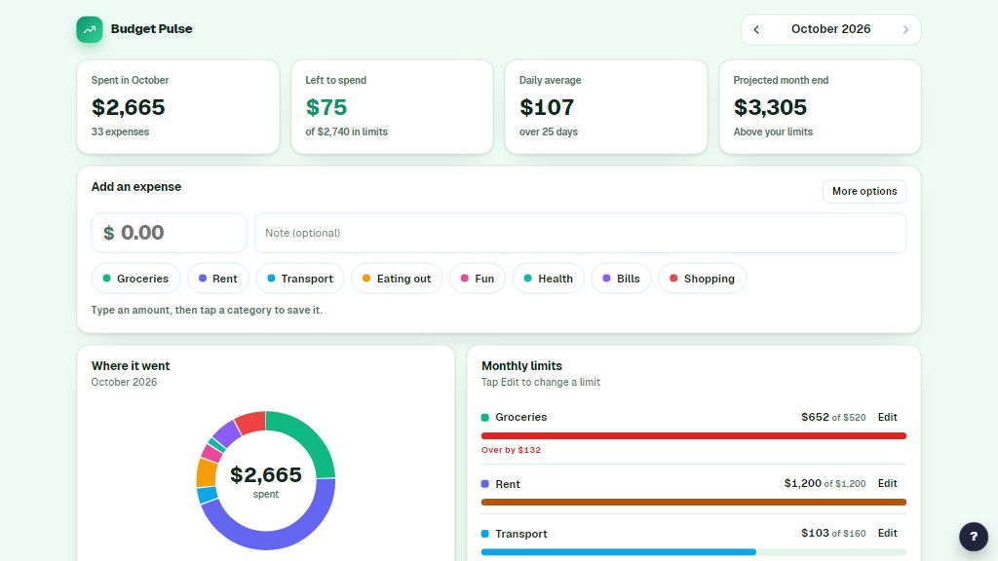Click the Note (optional) field
The height and width of the screenshot is (561, 998).
click(x=581, y=233)
